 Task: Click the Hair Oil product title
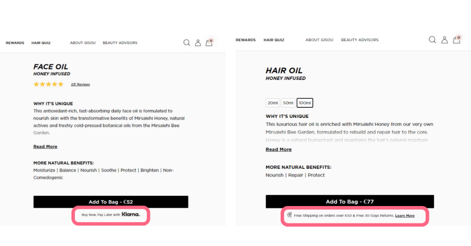tap(284, 70)
